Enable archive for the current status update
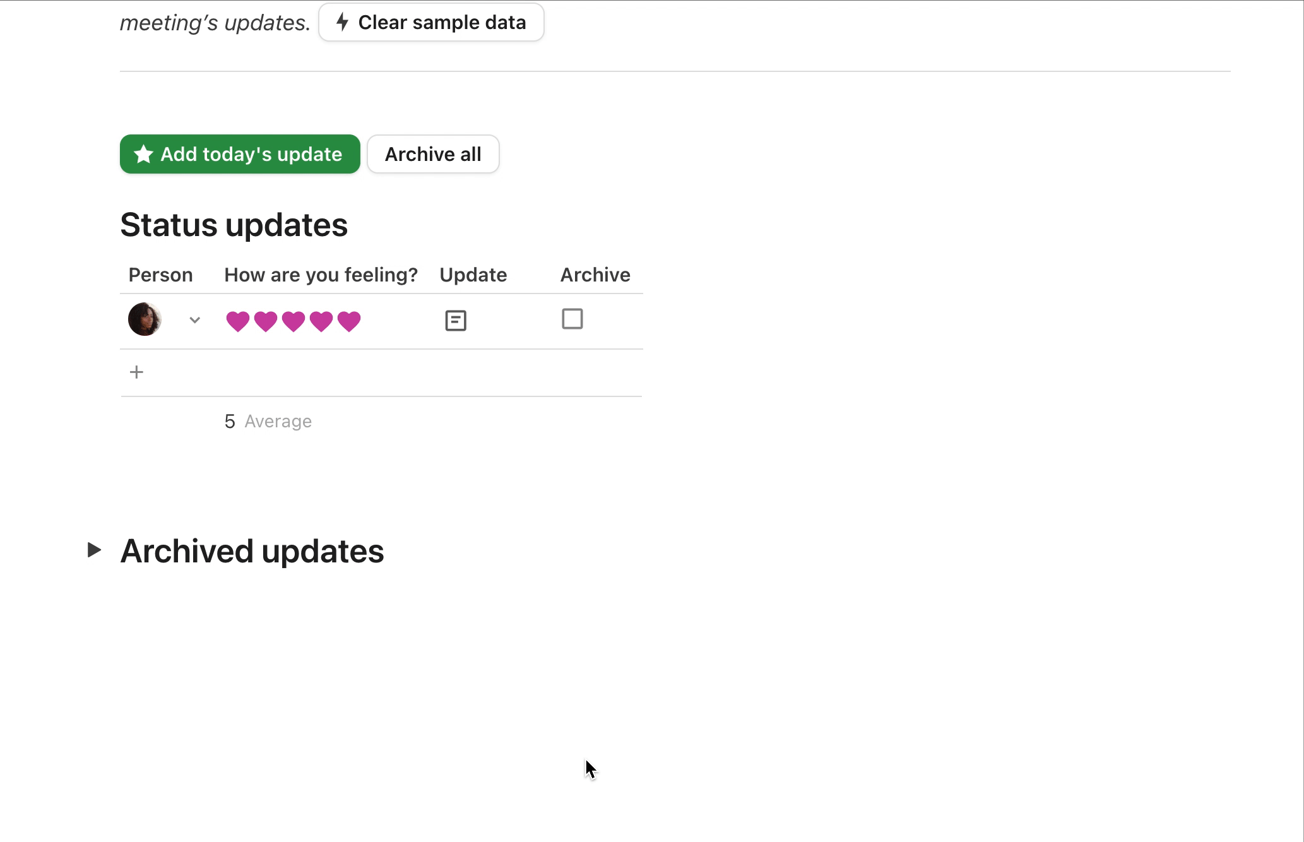Image resolution: width=1304 pixels, height=842 pixels. 572,319
